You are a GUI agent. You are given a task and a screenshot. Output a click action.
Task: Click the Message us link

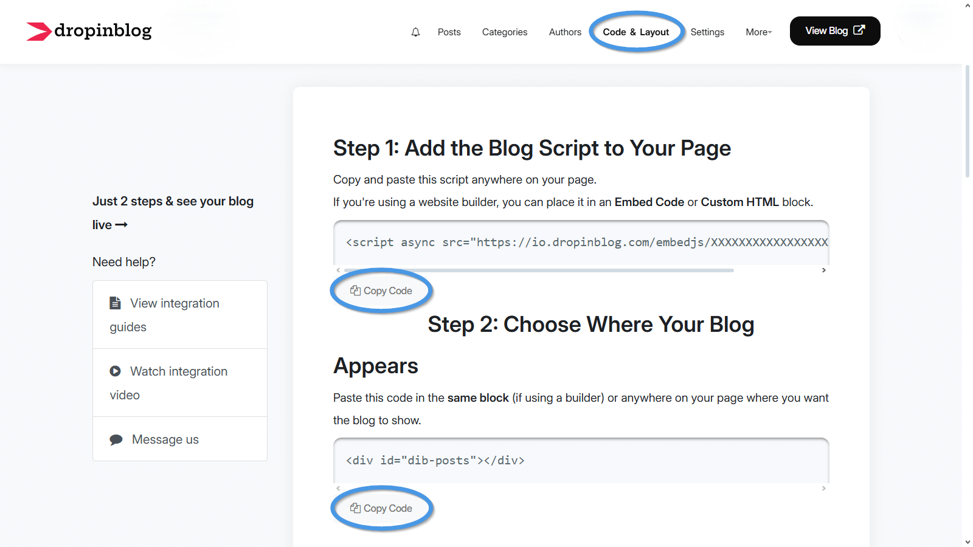(x=180, y=439)
